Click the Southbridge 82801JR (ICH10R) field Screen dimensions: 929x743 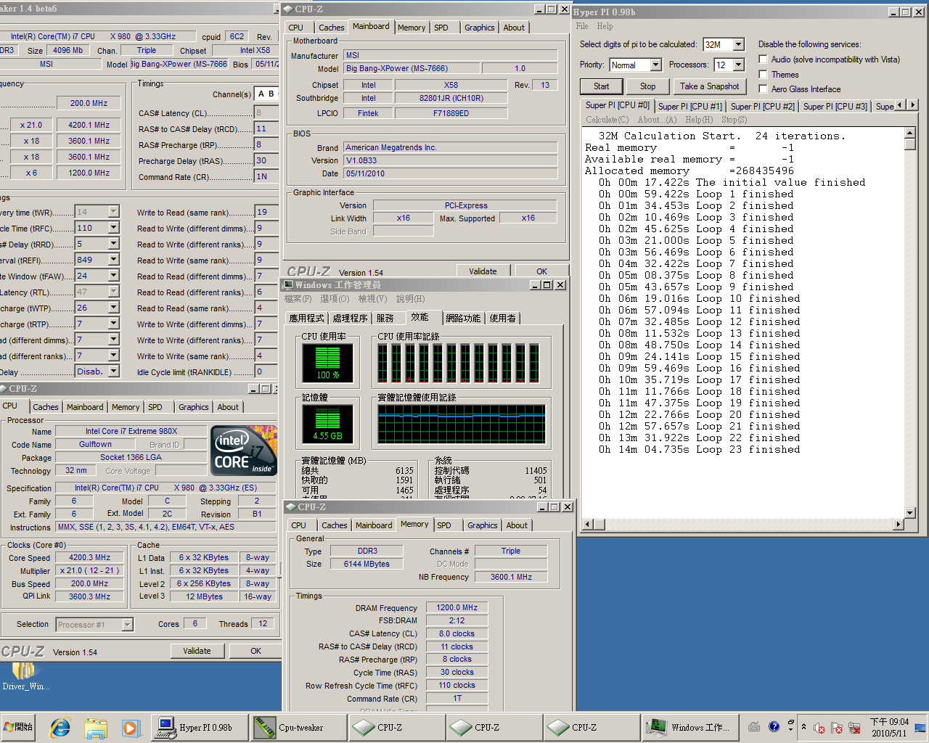[x=451, y=98]
